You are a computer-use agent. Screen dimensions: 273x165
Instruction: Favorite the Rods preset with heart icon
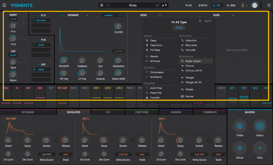tap(109, 5)
